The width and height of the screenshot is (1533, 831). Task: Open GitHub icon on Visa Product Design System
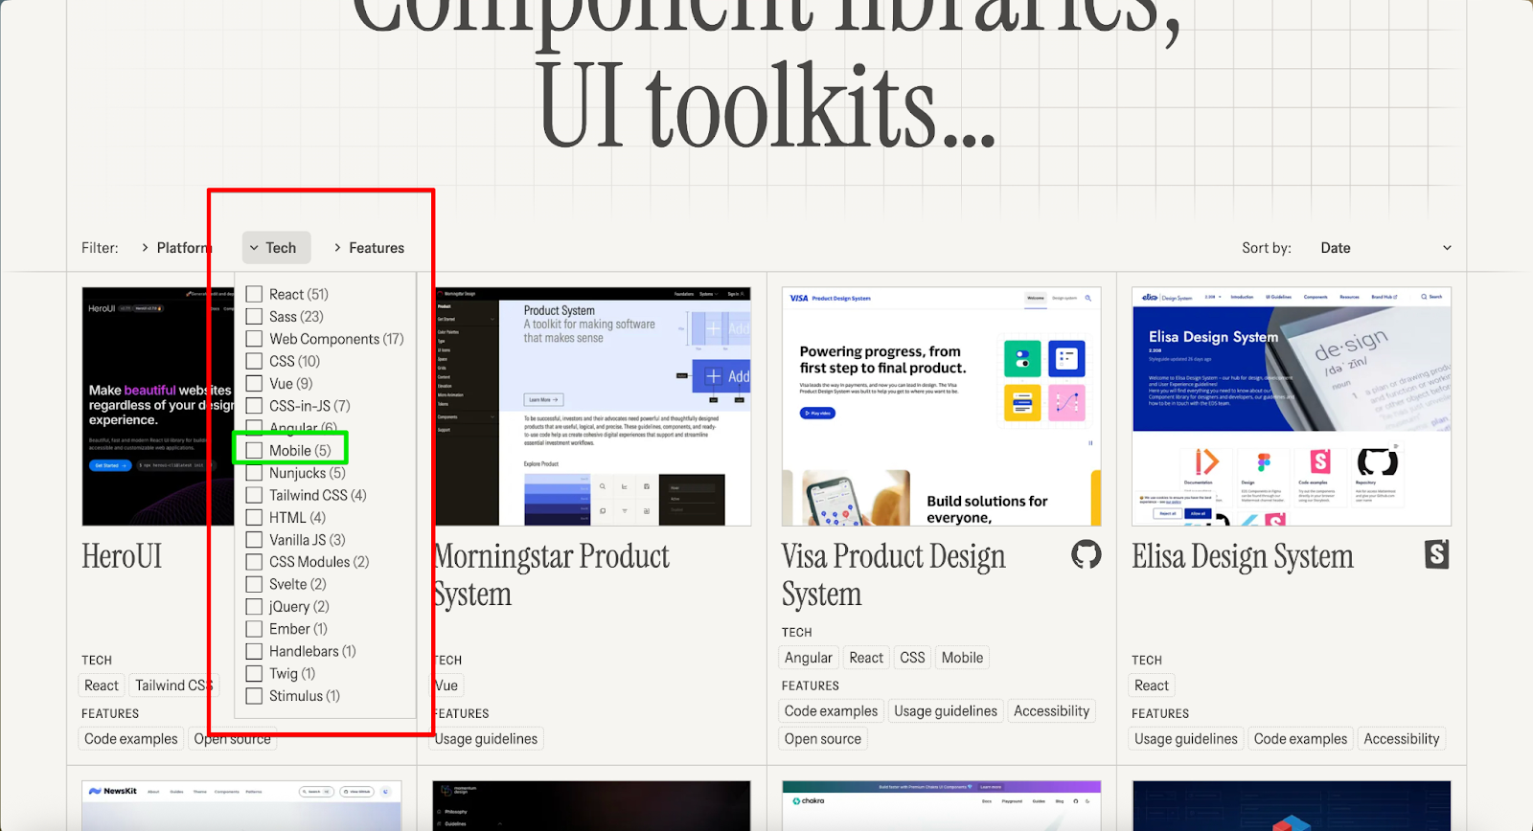point(1087,554)
